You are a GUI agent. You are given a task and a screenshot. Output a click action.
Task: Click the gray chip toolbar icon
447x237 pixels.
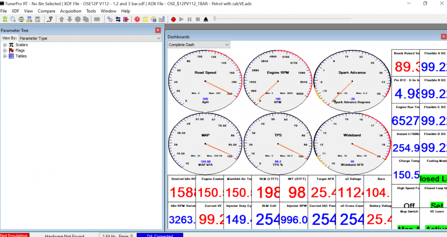point(97,19)
